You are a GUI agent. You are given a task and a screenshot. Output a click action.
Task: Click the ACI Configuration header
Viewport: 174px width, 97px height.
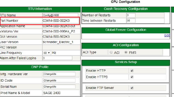click(x=126, y=45)
